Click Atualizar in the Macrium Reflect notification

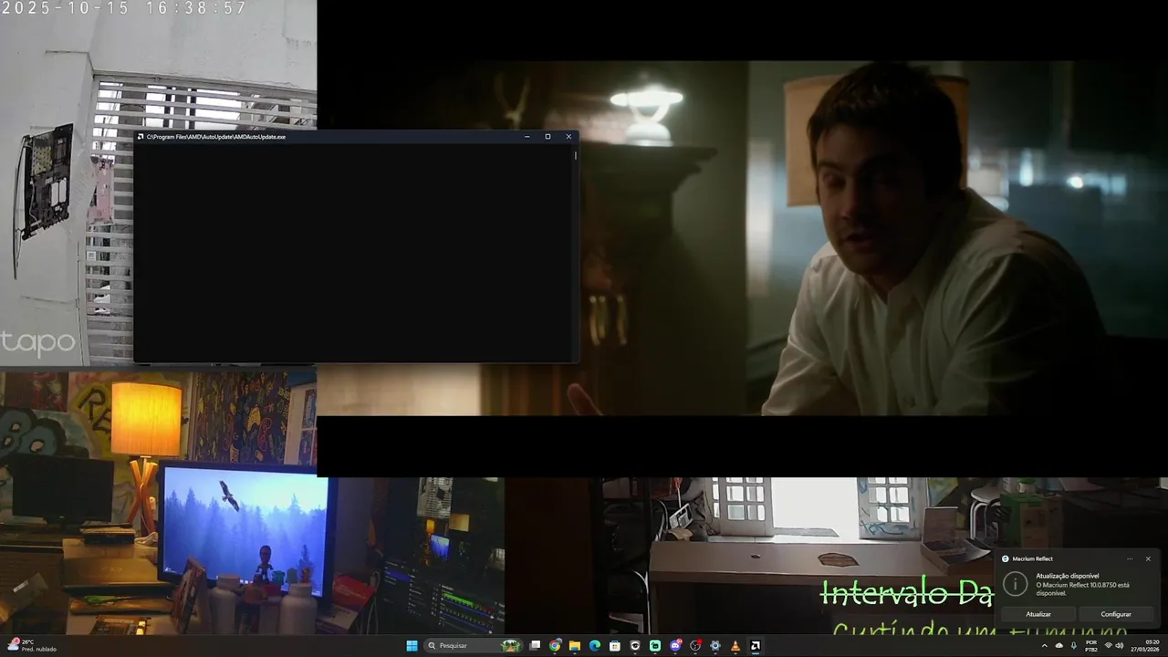1038,614
